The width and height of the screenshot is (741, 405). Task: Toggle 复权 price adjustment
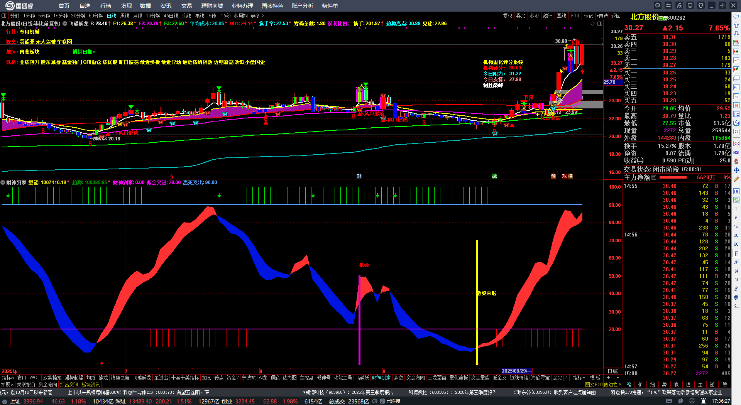(508, 16)
